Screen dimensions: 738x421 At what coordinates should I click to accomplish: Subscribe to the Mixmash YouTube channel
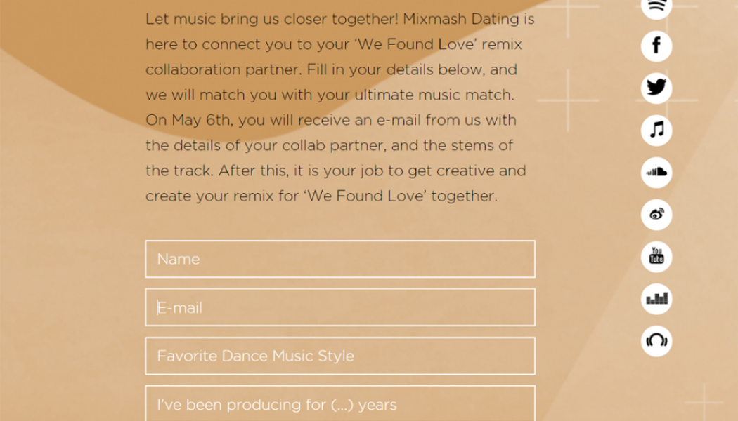[x=656, y=257]
